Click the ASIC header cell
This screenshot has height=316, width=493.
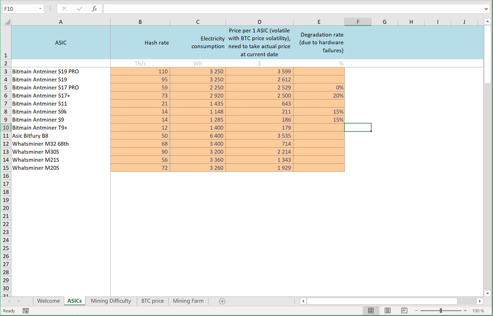(x=61, y=42)
